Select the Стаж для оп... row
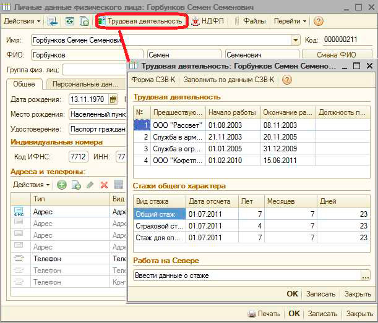378x323 pixels. 252,238
